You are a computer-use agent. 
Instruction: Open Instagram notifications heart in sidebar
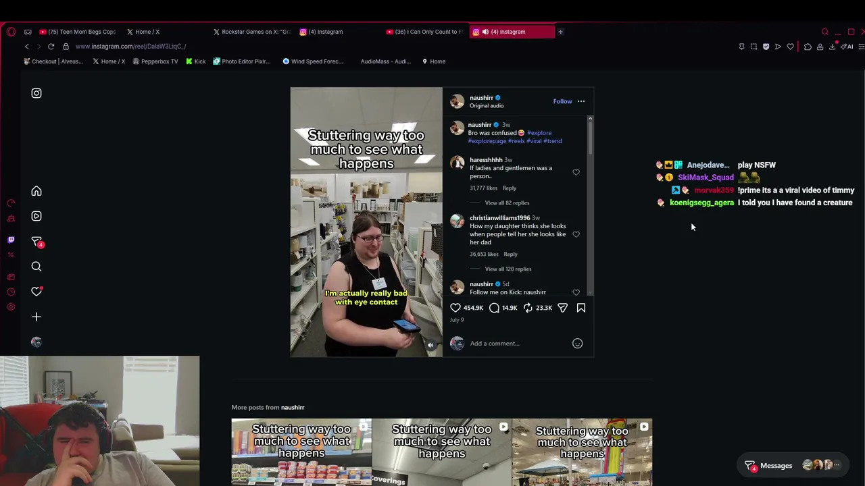pos(36,292)
